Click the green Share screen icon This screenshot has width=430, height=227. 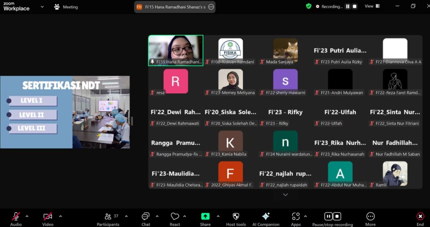click(205, 217)
